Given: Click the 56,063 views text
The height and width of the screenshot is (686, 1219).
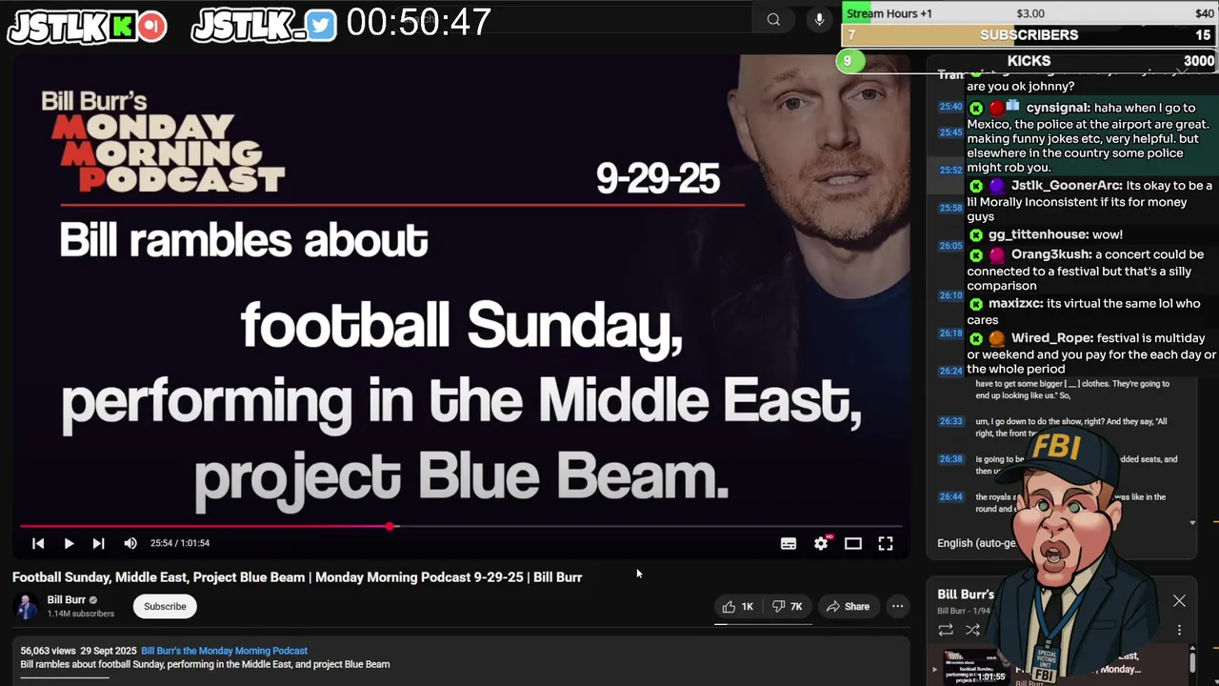Looking at the screenshot, I should click(x=48, y=651).
